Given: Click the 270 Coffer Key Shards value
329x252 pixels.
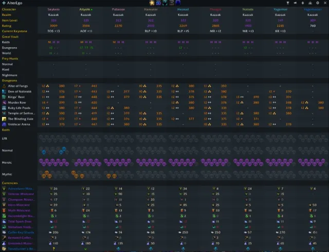Looking at the screenshot, I should [x=283, y=232].
